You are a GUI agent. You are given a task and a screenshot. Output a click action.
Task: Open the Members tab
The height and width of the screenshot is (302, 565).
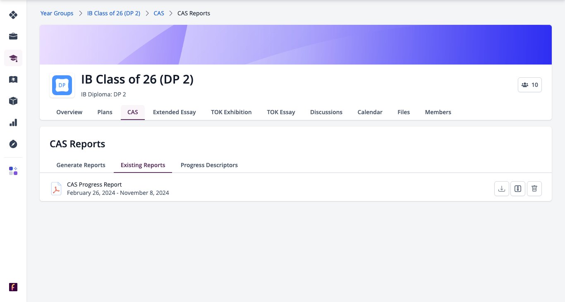[438, 112]
